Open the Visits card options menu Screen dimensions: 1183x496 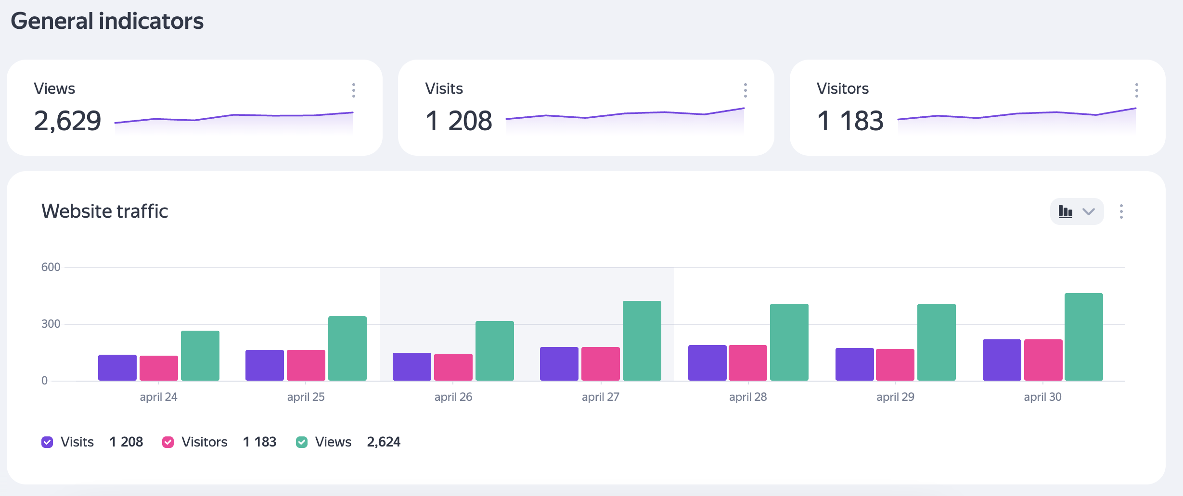click(x=746, y=90)
